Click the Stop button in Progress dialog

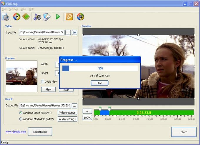(x=100, y=83)
